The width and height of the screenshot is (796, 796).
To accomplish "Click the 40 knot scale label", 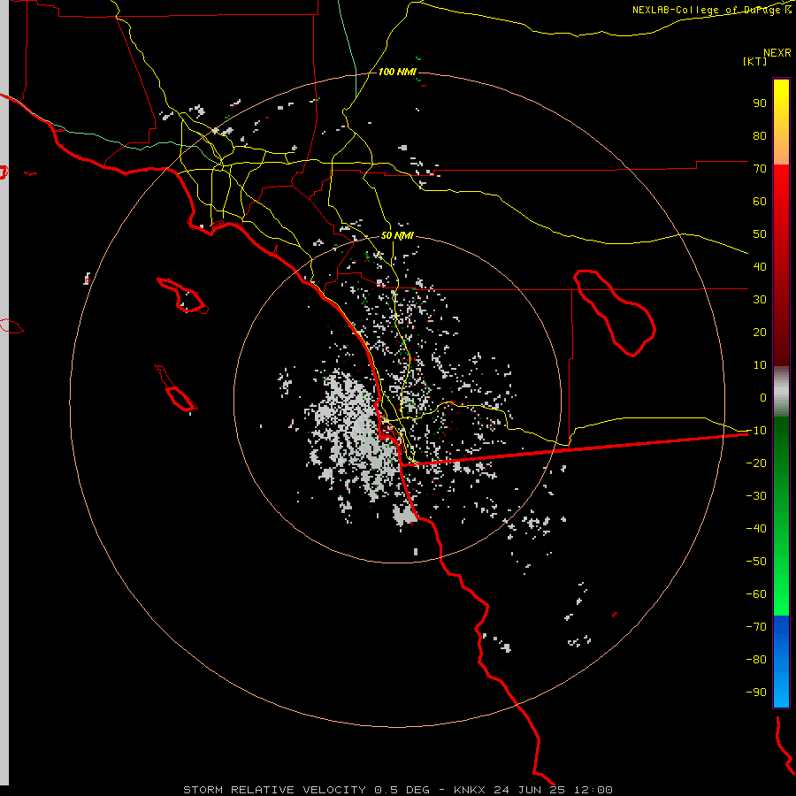I will click(760, 266).
